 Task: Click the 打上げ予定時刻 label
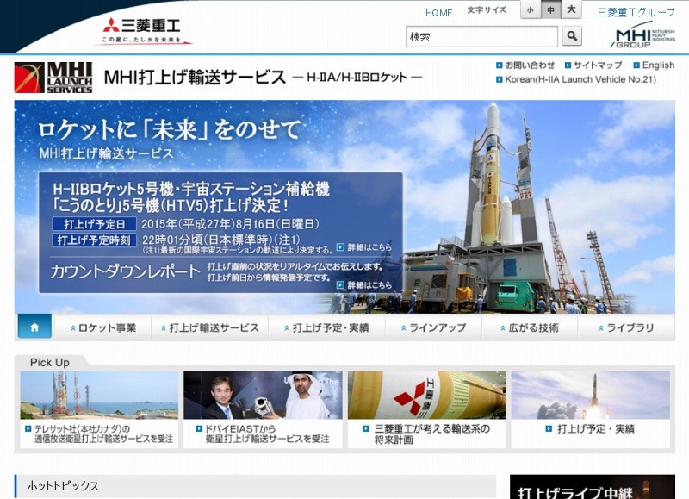tap(95, 240)
